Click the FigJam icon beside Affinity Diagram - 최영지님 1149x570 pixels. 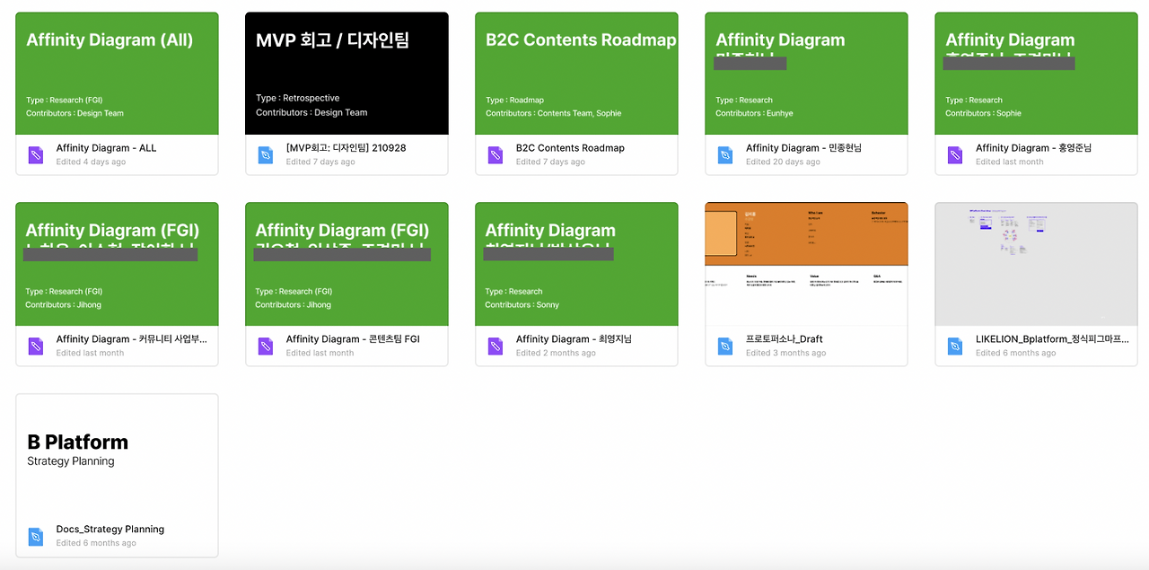[495, 346]
